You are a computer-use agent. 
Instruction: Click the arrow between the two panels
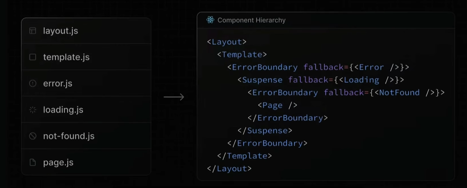pos(174,97)
